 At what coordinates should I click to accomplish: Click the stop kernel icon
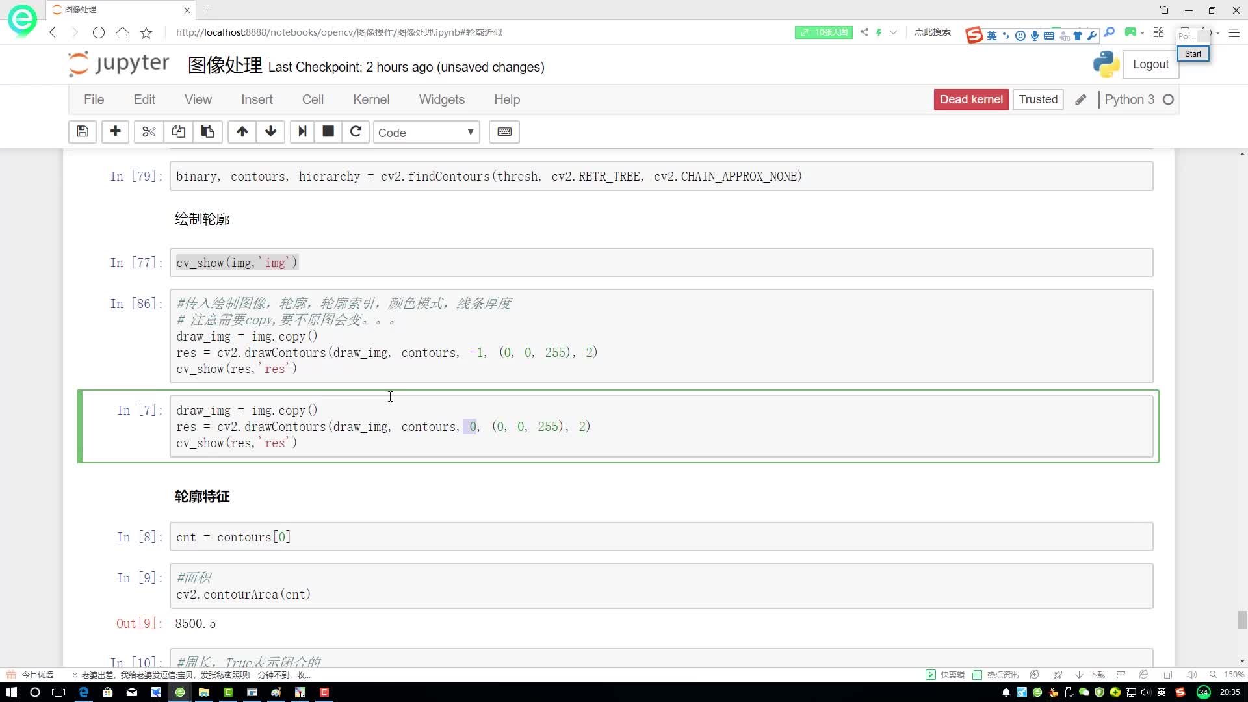329,132
